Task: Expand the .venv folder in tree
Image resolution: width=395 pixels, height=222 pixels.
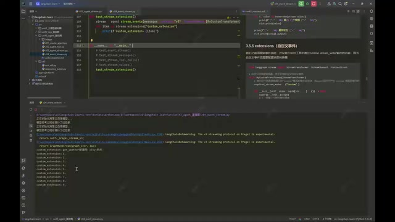Action: tap(33, 21)
